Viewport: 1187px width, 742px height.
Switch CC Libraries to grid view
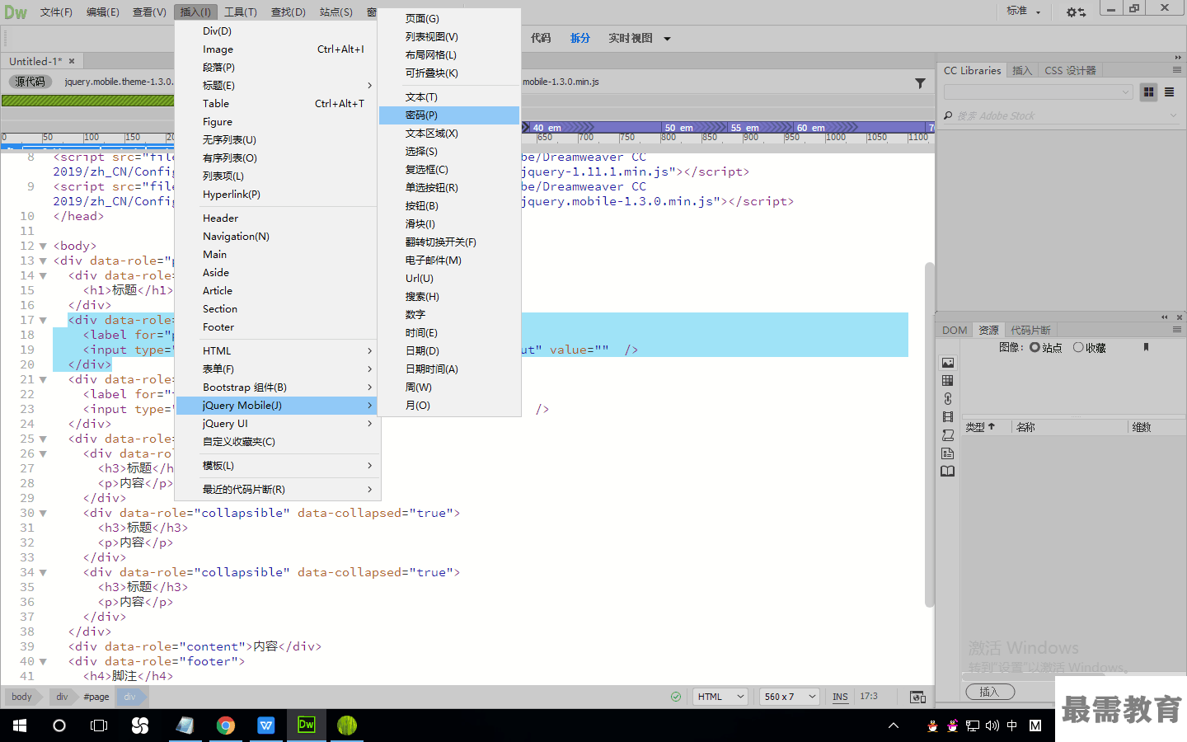click(1148, 92)
